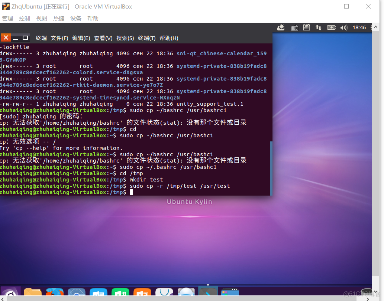Click VirtualBox vertical scrollbar up arrow

[x=375, y=27]
